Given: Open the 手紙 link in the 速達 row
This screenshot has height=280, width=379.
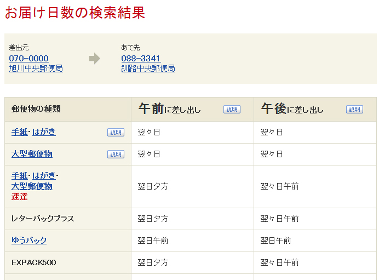Looking at the screenshot, I should [x=19, y=176].
